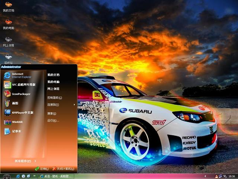The image size is (238, 179).
Task: Click the network computers tray icon
Action: (x=221, y=176)
